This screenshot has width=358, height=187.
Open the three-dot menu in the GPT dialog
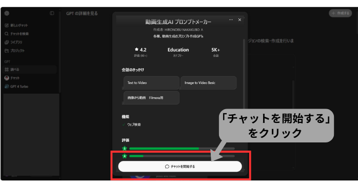231,20
